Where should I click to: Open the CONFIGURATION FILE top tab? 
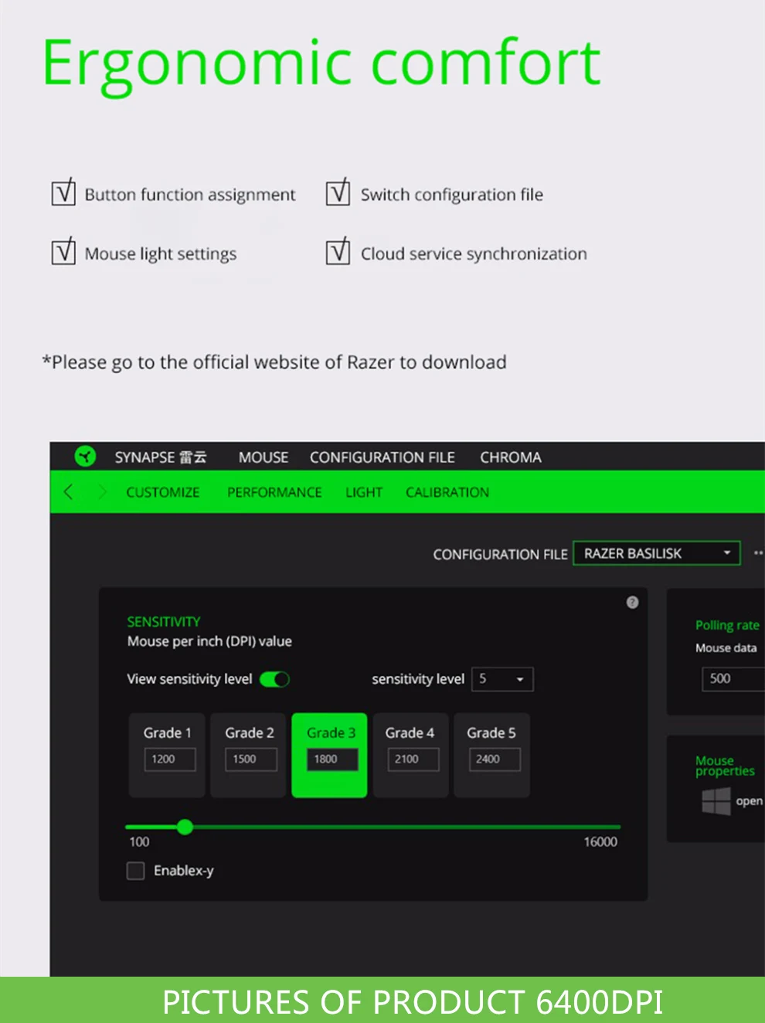(x=382, y=457)
